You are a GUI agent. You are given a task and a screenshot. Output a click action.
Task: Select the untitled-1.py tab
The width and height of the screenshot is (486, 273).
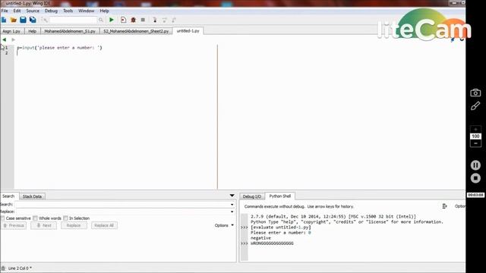point(188,31)
